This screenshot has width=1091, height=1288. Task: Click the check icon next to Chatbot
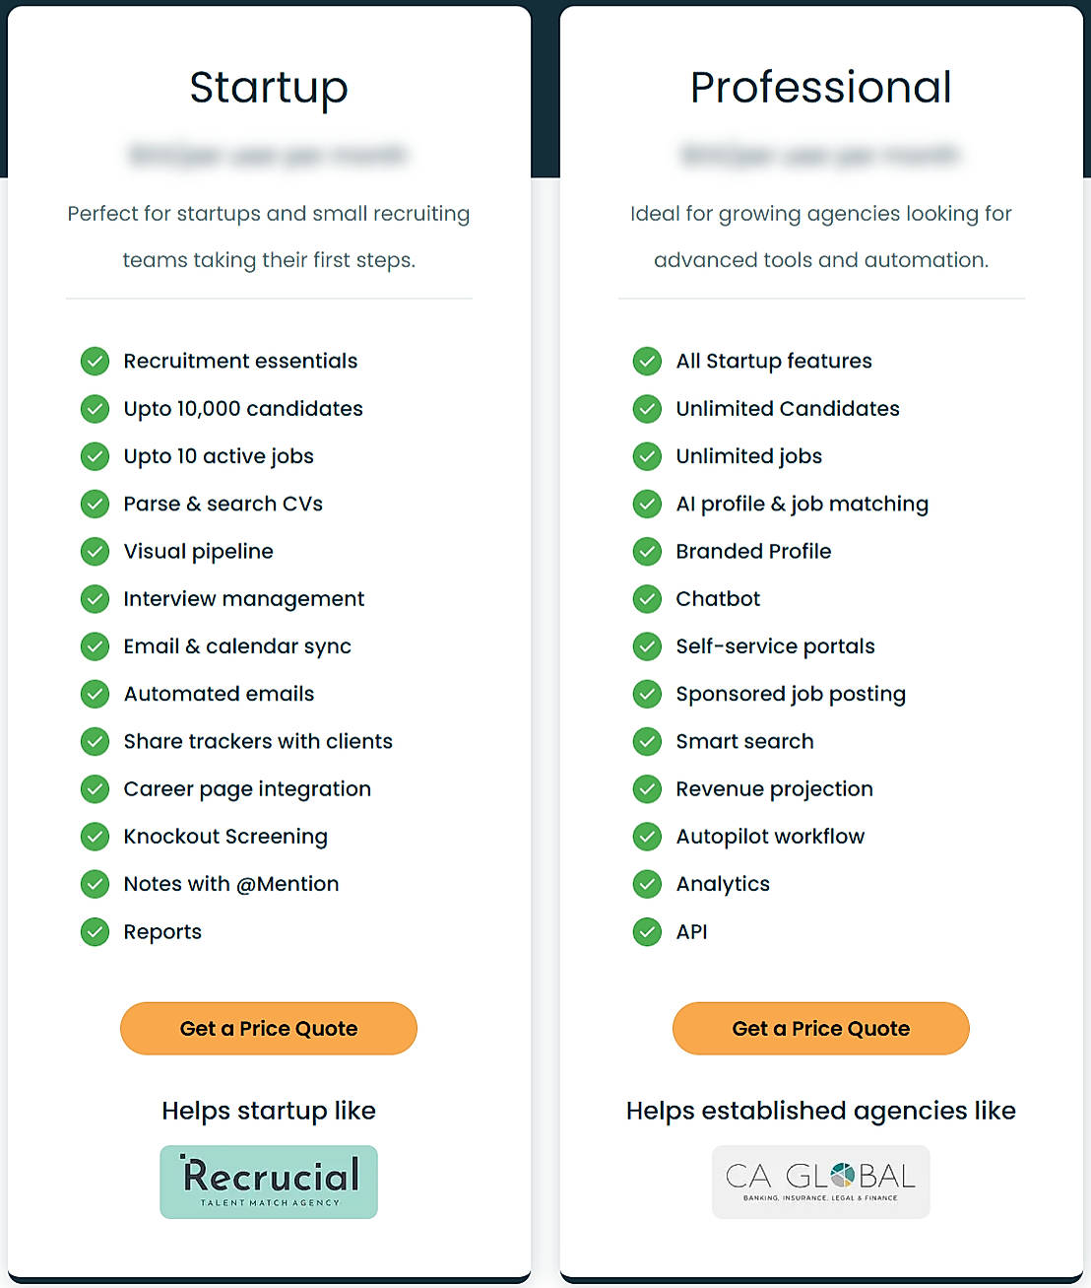647,599
